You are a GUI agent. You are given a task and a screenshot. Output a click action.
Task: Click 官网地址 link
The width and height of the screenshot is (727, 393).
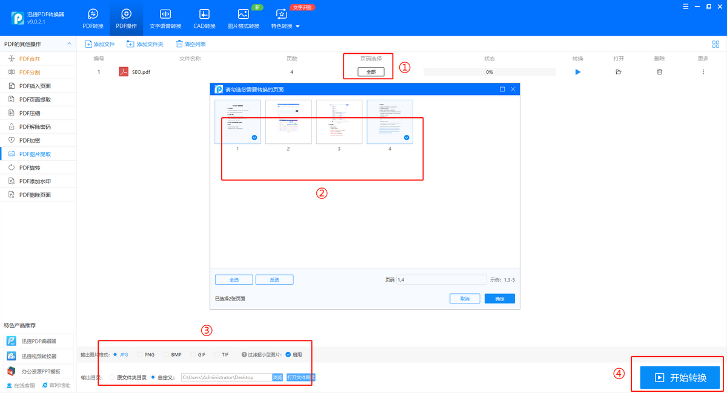point(56,385)
